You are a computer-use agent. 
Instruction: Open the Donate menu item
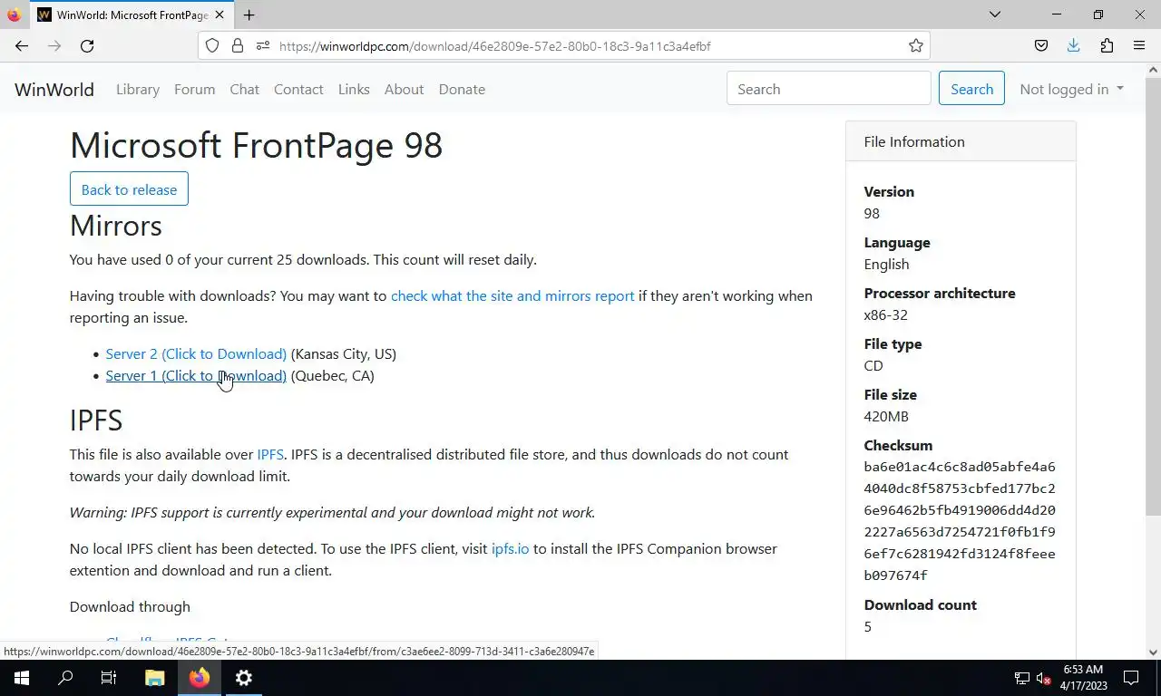click(x=462, y=89)
